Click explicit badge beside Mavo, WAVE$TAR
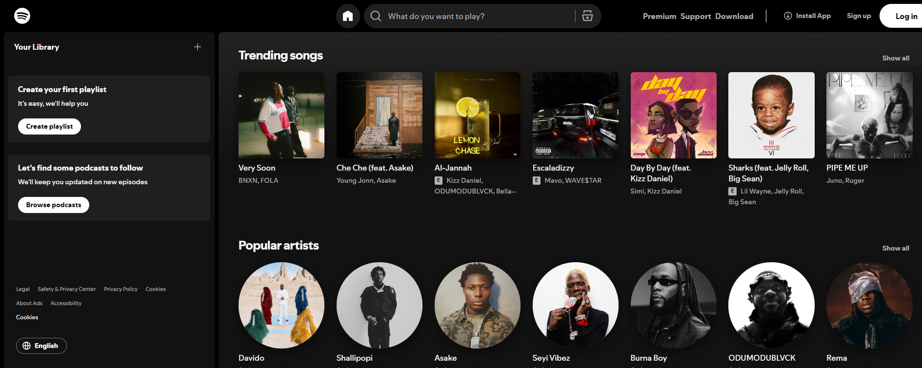 tap(537, 180)
